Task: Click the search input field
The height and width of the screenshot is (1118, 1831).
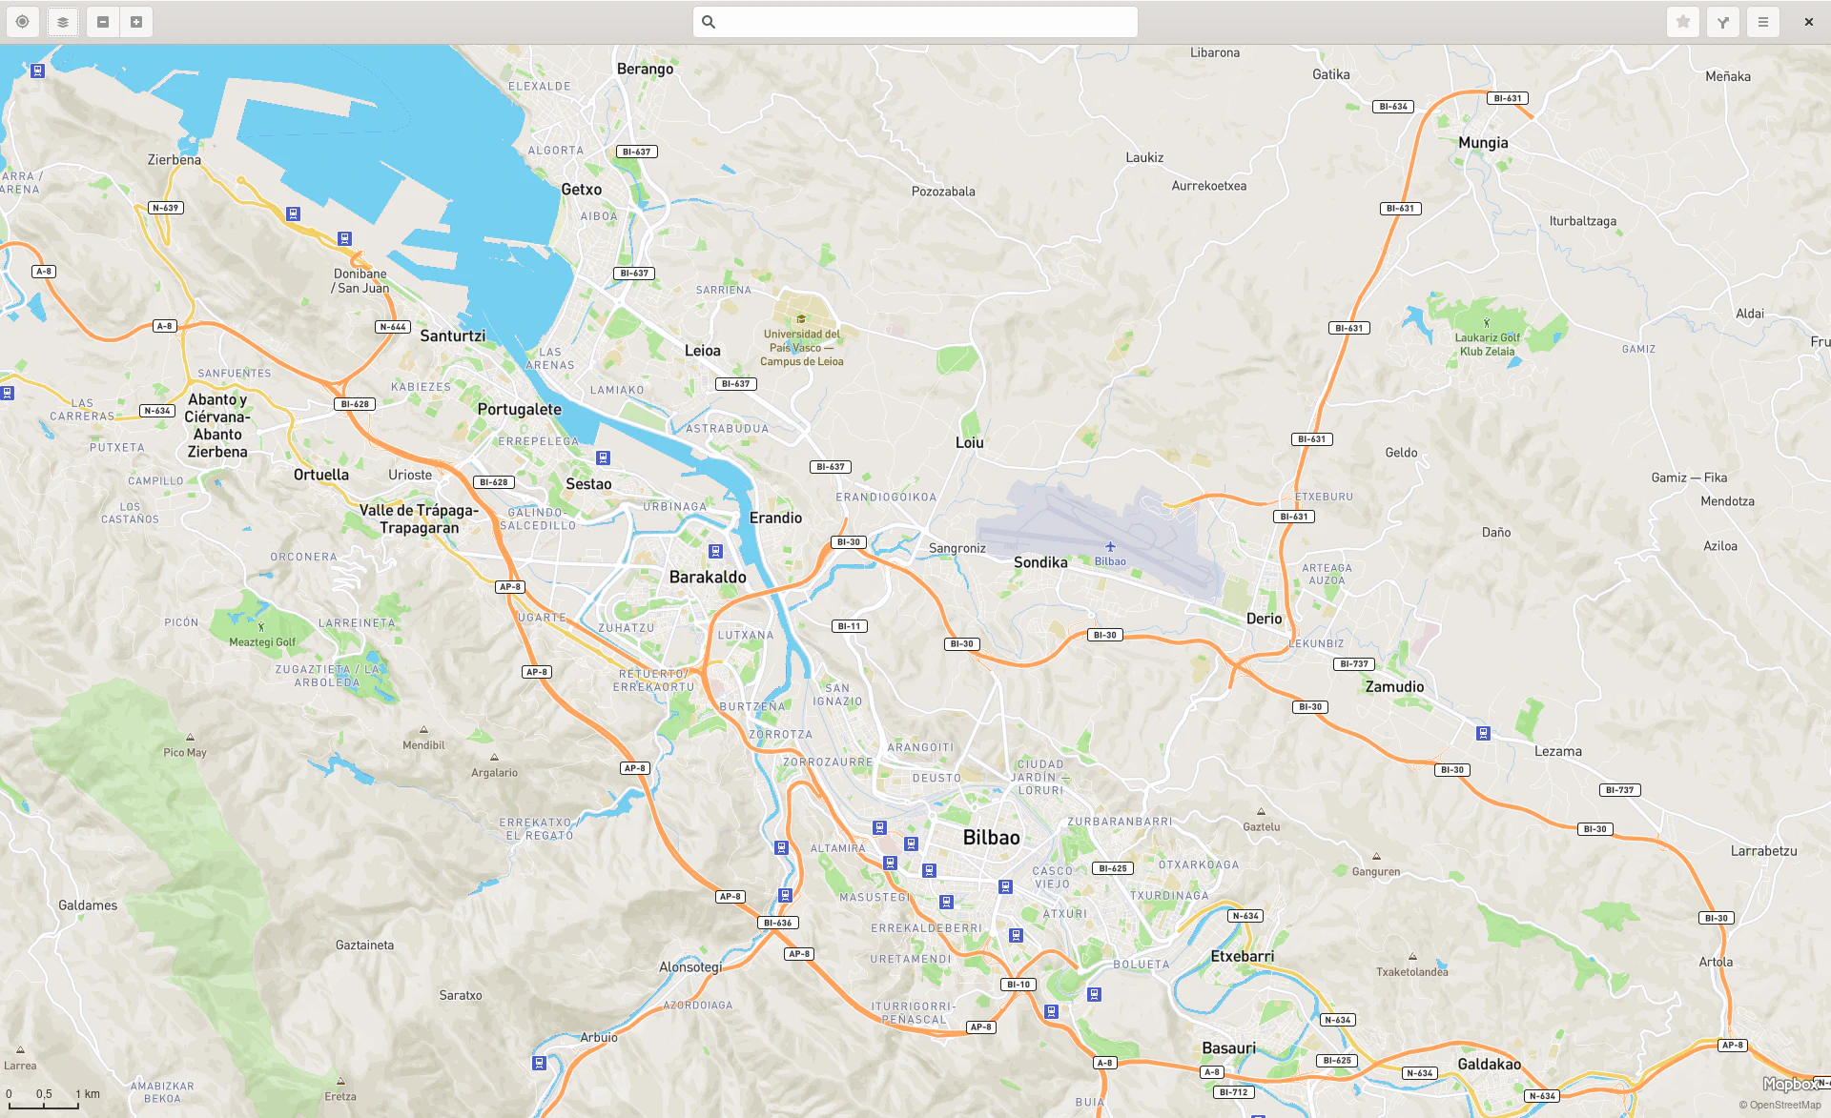Action: pos(925,22)
